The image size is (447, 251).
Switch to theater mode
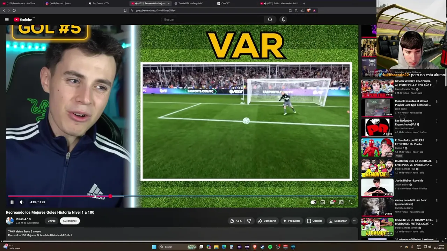(x=341, y=202)
